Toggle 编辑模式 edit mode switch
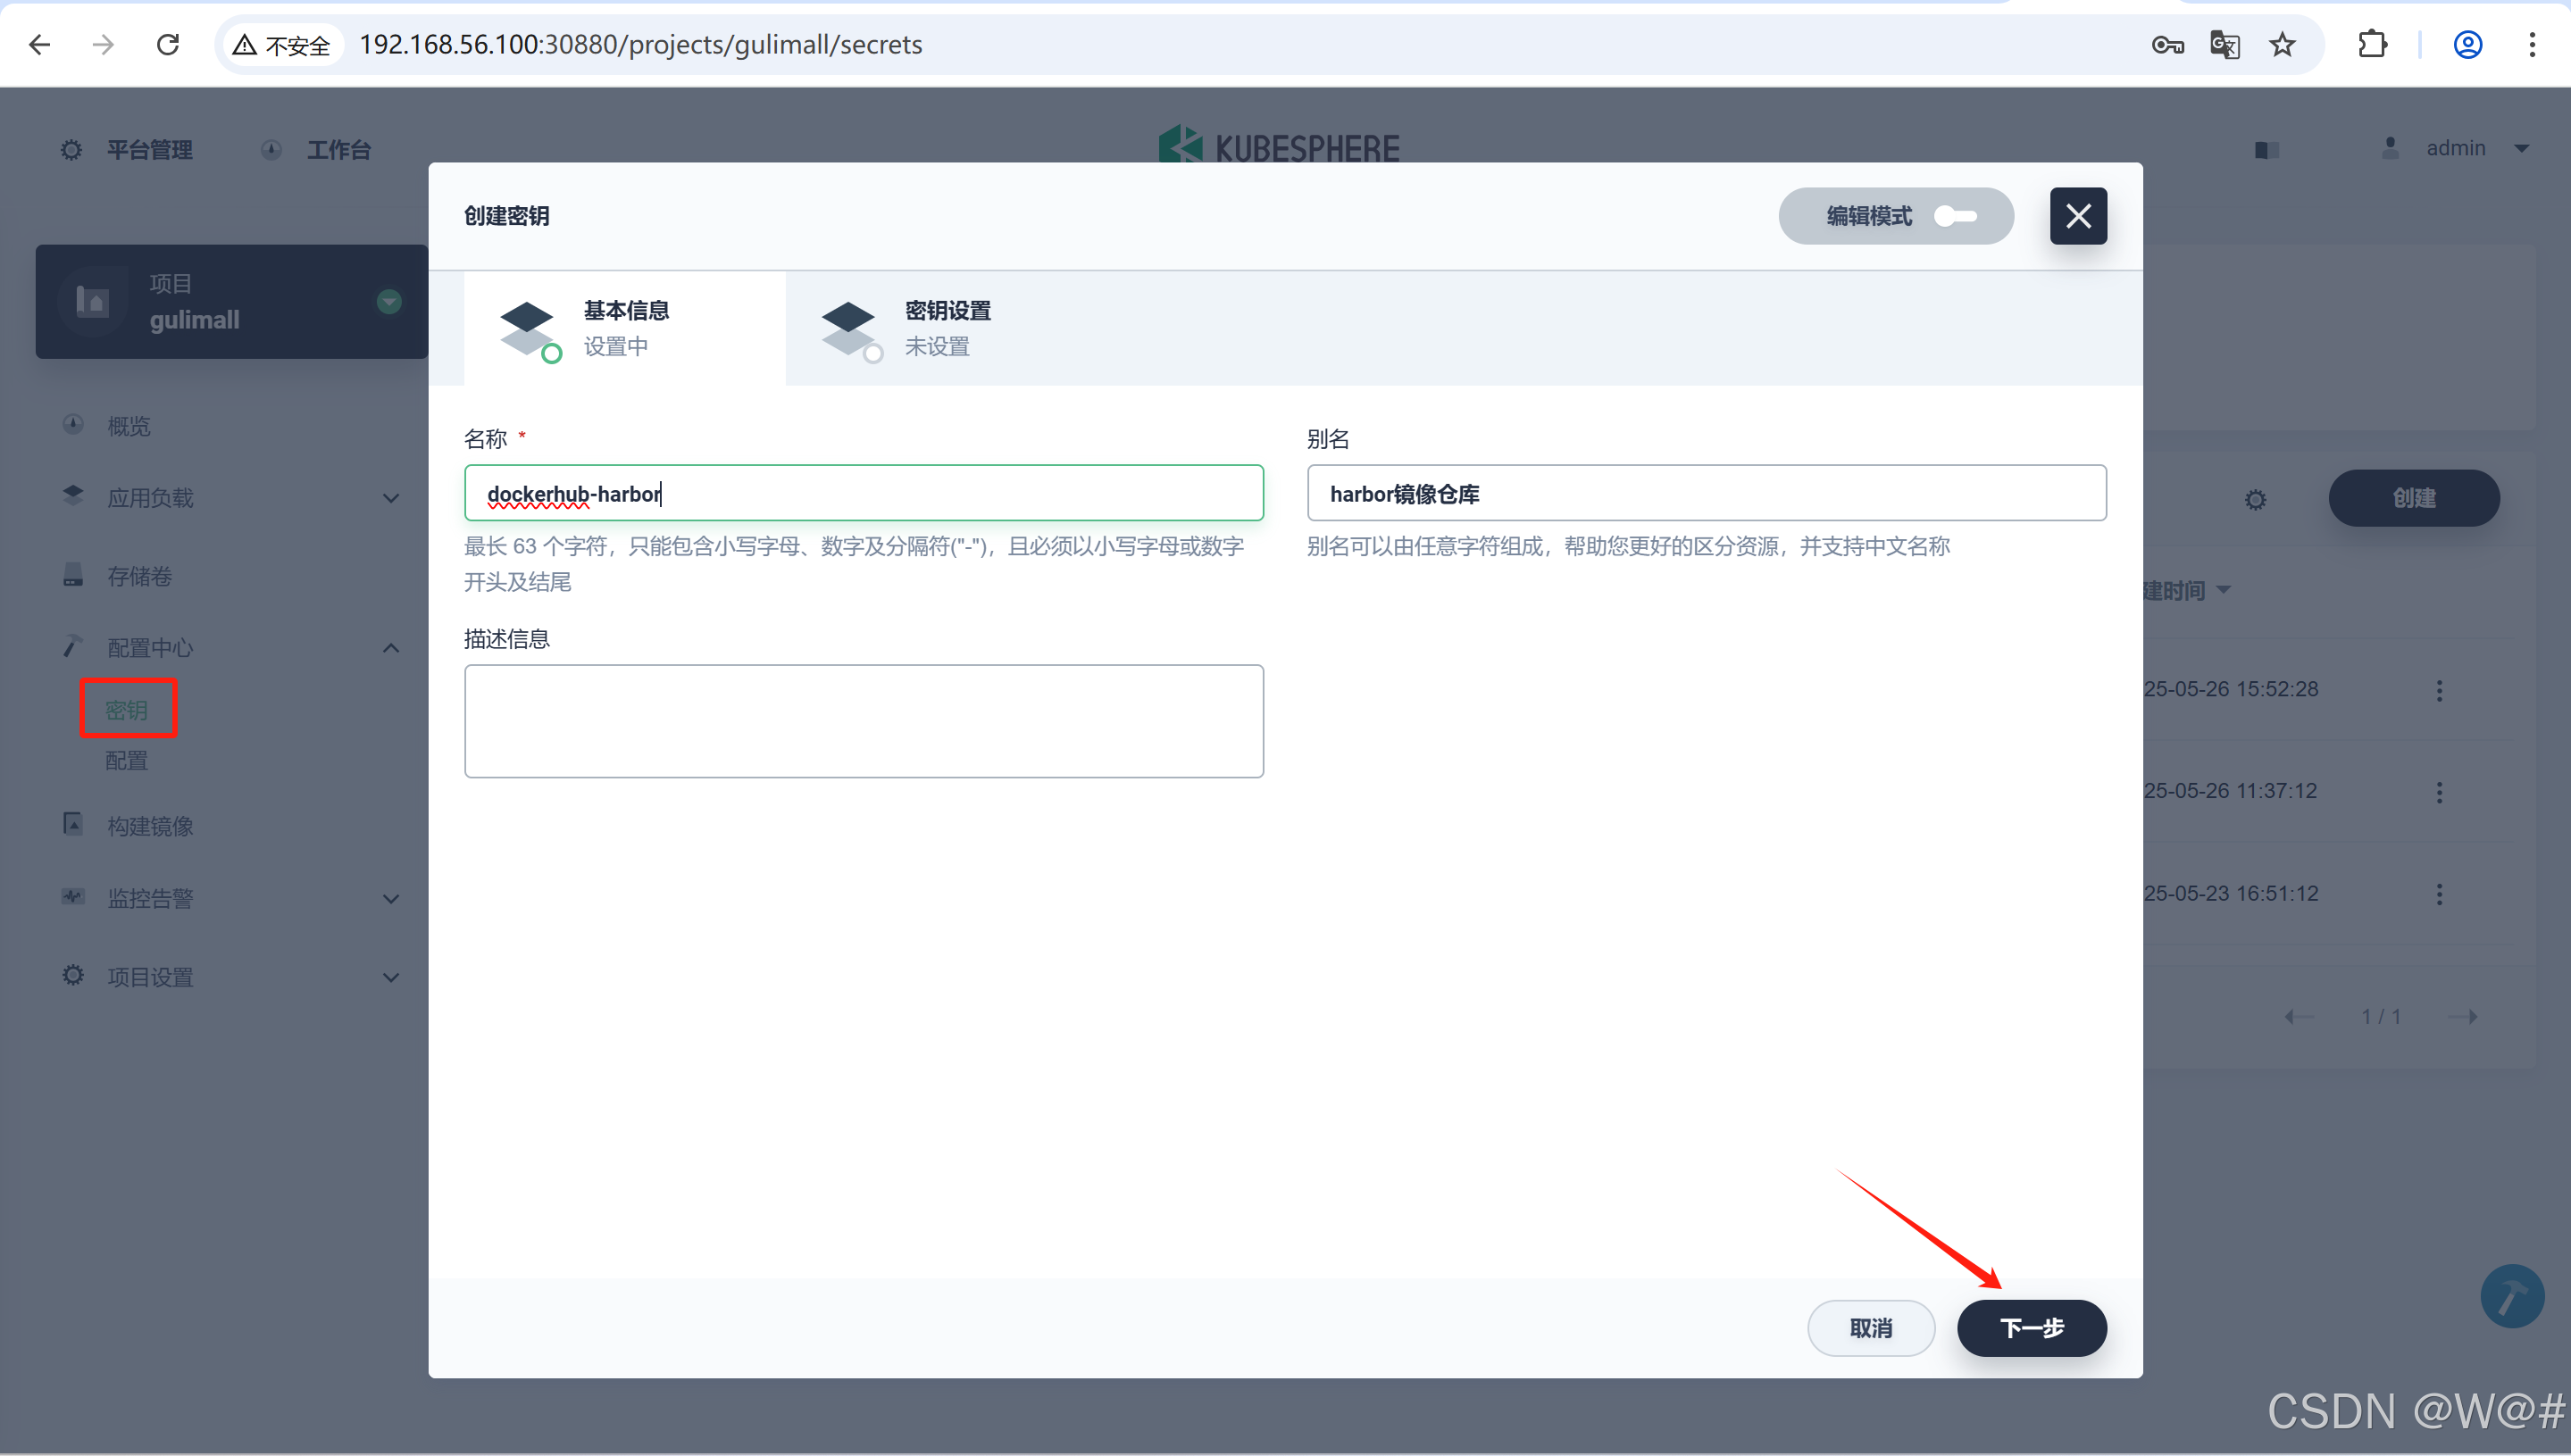Viewport: 2571px width, 1456px height. coord(1955,216)
